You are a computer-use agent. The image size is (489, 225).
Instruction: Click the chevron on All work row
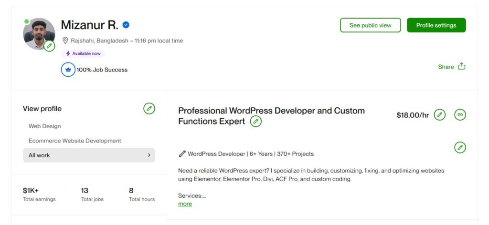149,155
